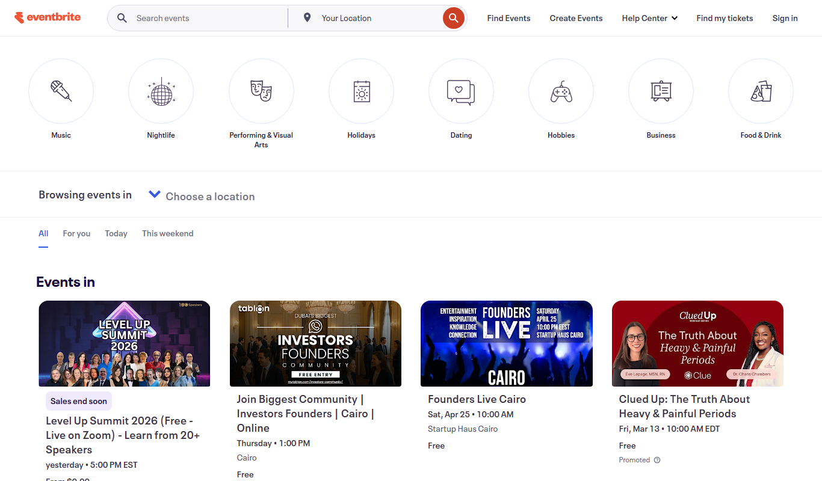
Task: Click the Promoted info icon
Action: (x=657, y=460)
